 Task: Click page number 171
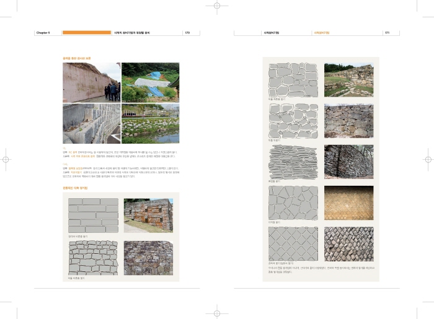pyautogui.click(x=387, y=32)
